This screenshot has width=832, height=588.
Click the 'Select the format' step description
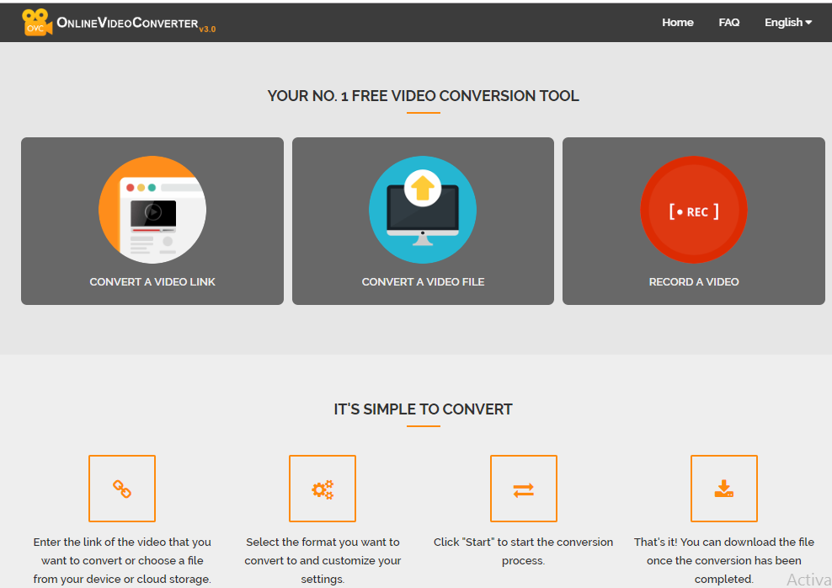(x=323, y=560)
